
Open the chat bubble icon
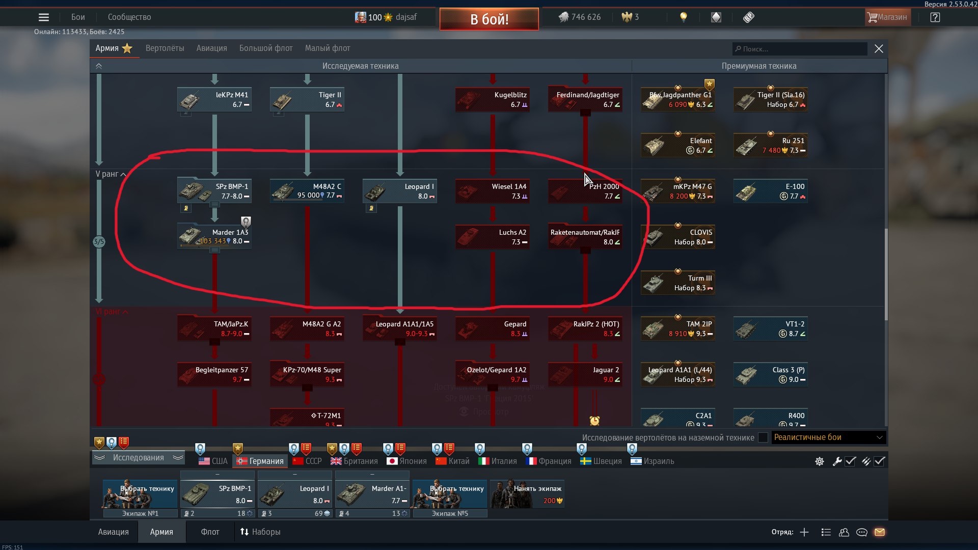pyautogui.click(x=862, y=532)
